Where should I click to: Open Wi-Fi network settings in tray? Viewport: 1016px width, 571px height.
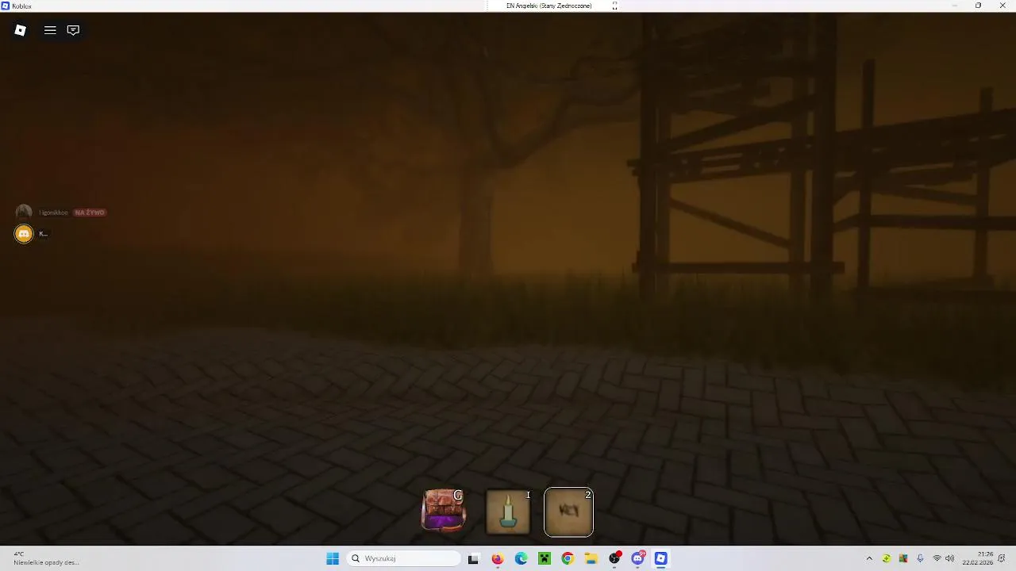[x=937, y=558]
